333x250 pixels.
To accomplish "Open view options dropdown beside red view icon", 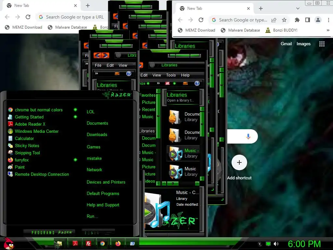I will 174,83.
